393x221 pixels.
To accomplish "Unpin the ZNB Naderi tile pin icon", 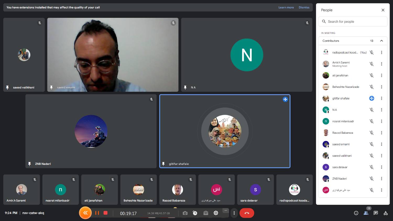I will click(x=29, y=164).
